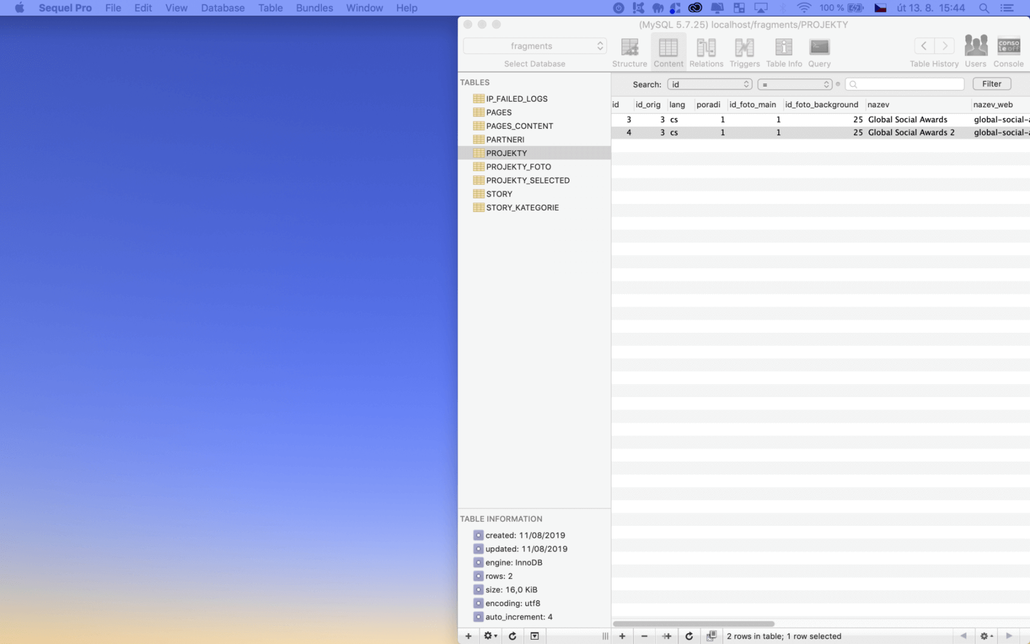The image size is (1030, 644).
Task: Click the duplicate row icon
Action: (x=666, y=636)
